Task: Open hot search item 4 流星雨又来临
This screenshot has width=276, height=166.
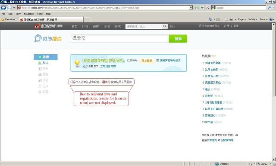Action: 213,83
